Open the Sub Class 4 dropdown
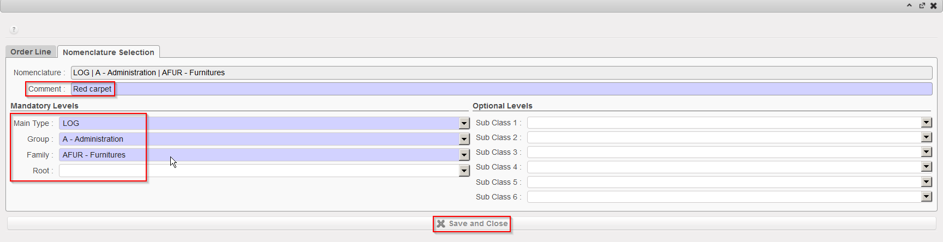The height and width of the screenshot is (242, 943). 927,167
